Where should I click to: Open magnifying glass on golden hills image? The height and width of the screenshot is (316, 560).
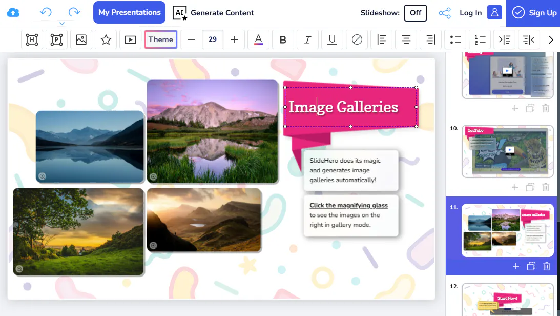click(x=153, y=245)
